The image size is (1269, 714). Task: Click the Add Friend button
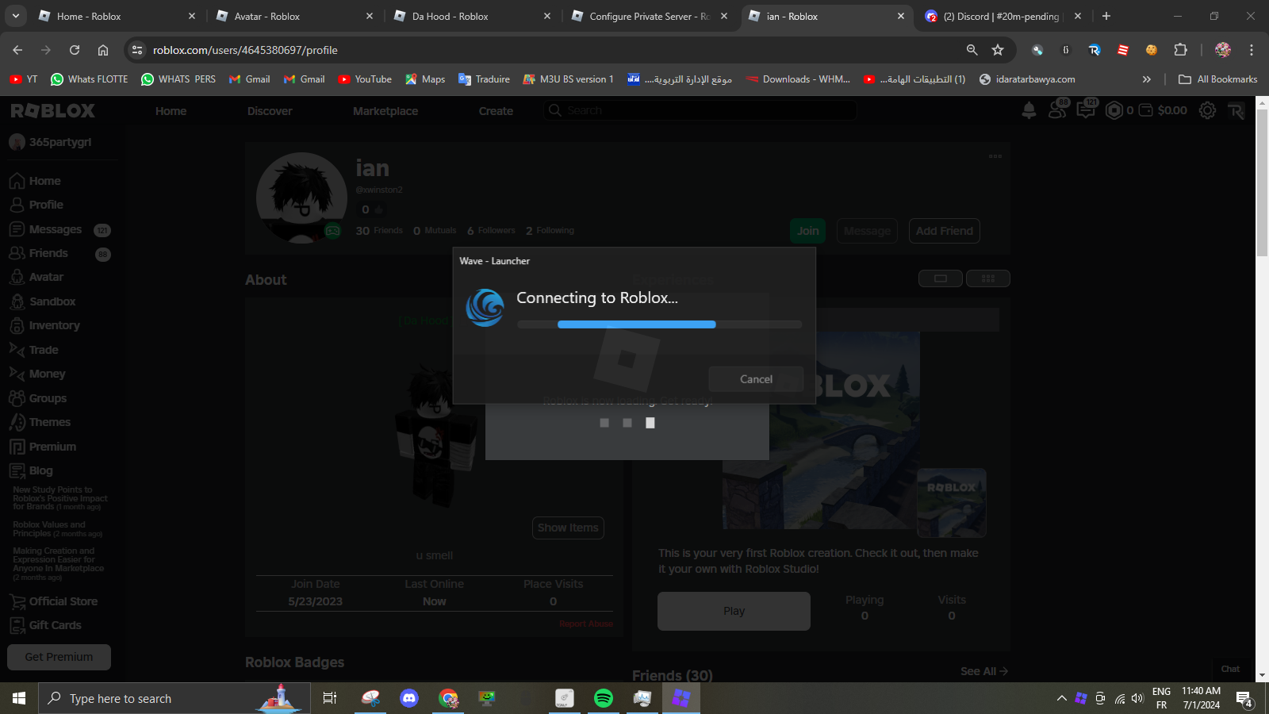coord(944,231)
